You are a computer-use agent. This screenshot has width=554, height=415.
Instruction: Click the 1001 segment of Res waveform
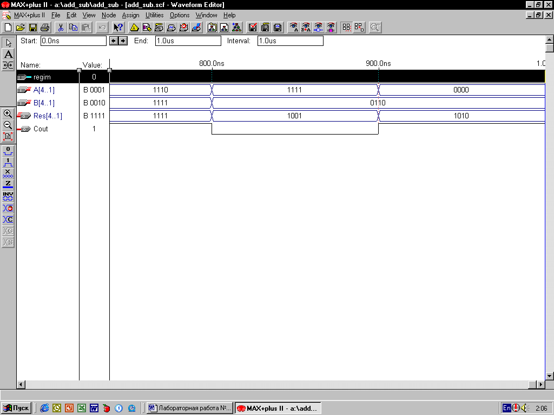click(295, 116)
